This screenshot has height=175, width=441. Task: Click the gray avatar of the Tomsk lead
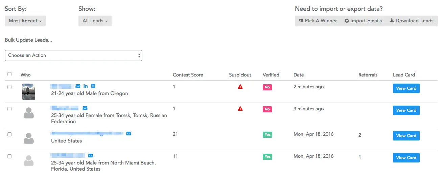point(29,113)
